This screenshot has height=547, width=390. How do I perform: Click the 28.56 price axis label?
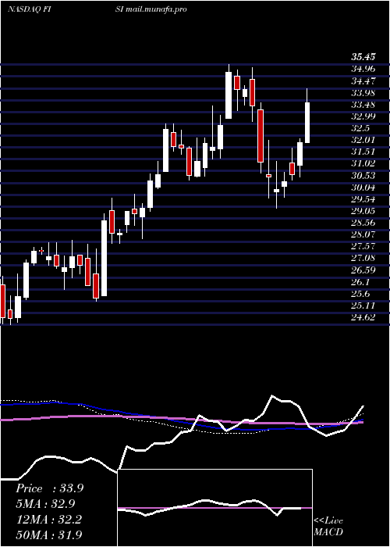tap(364, 223)
